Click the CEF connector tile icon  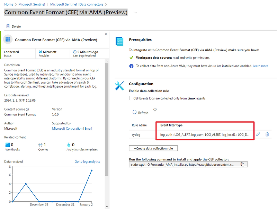pos(8,39)
